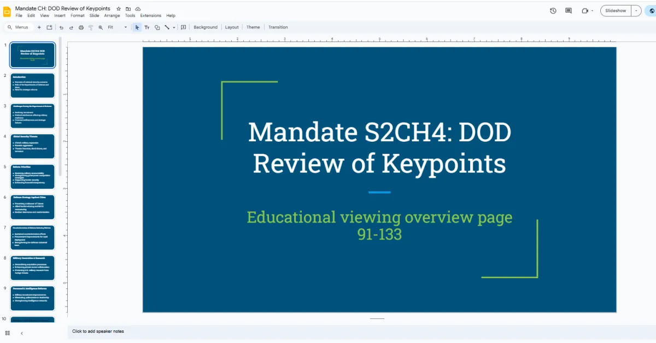Open comment history panel
This screenshot has height=343, width=656.
click(x=569, y=10)
